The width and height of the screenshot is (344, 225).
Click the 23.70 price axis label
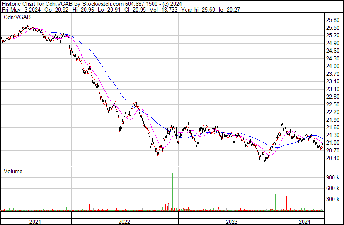click(332, 74)
